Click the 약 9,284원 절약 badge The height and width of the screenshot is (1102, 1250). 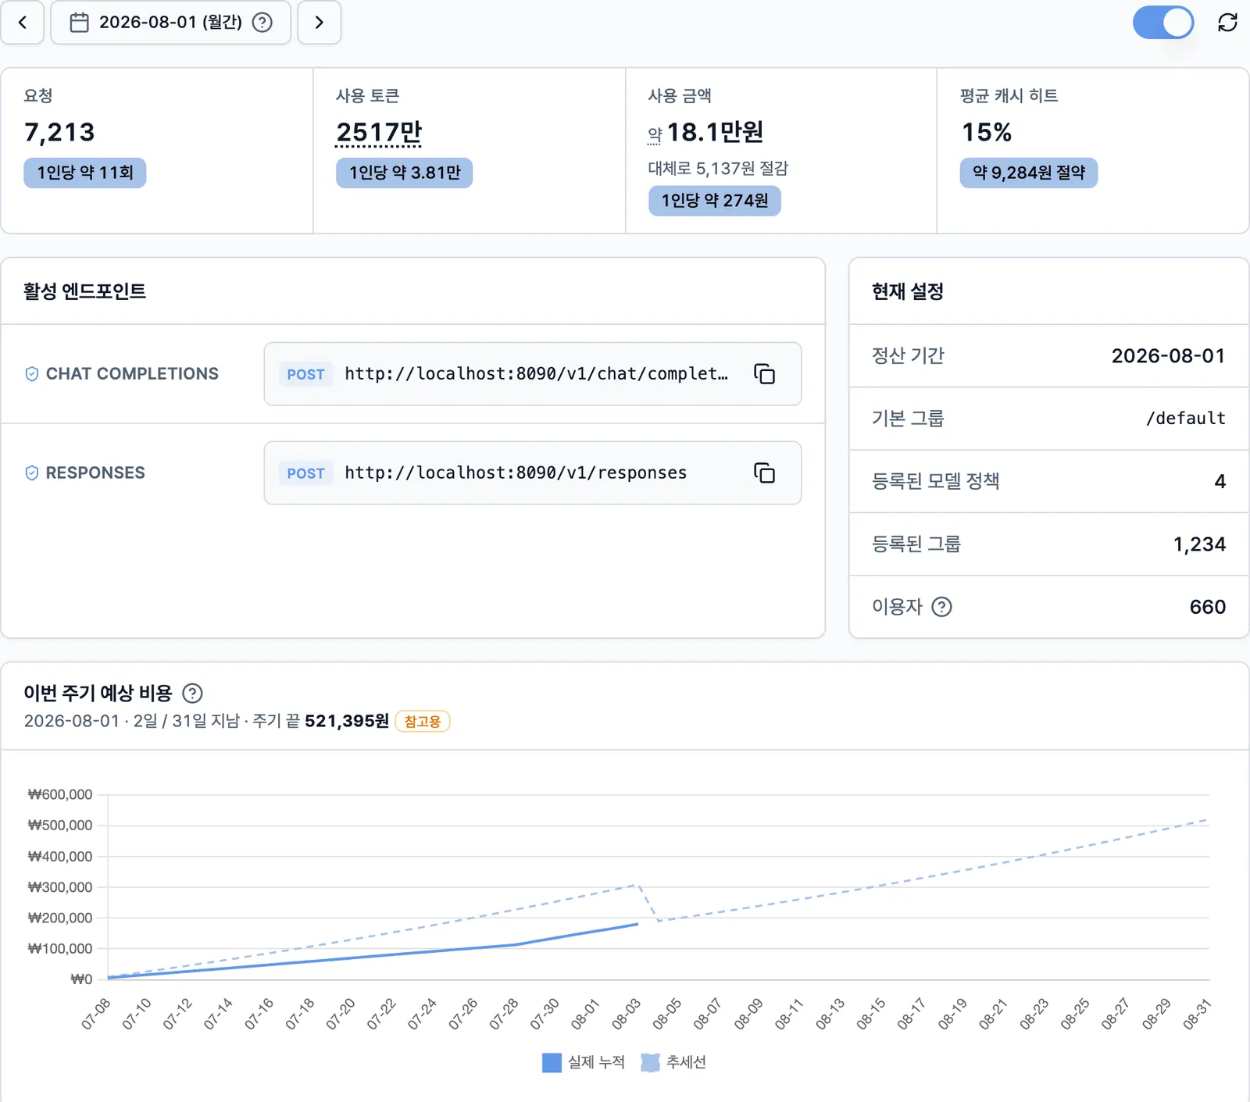click(x=1029, y=173)
